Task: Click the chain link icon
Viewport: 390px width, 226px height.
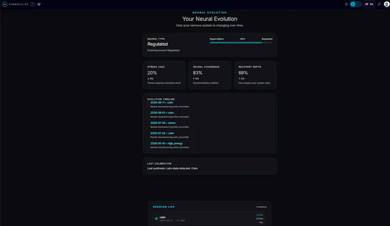Action: (x=379, y=4)
